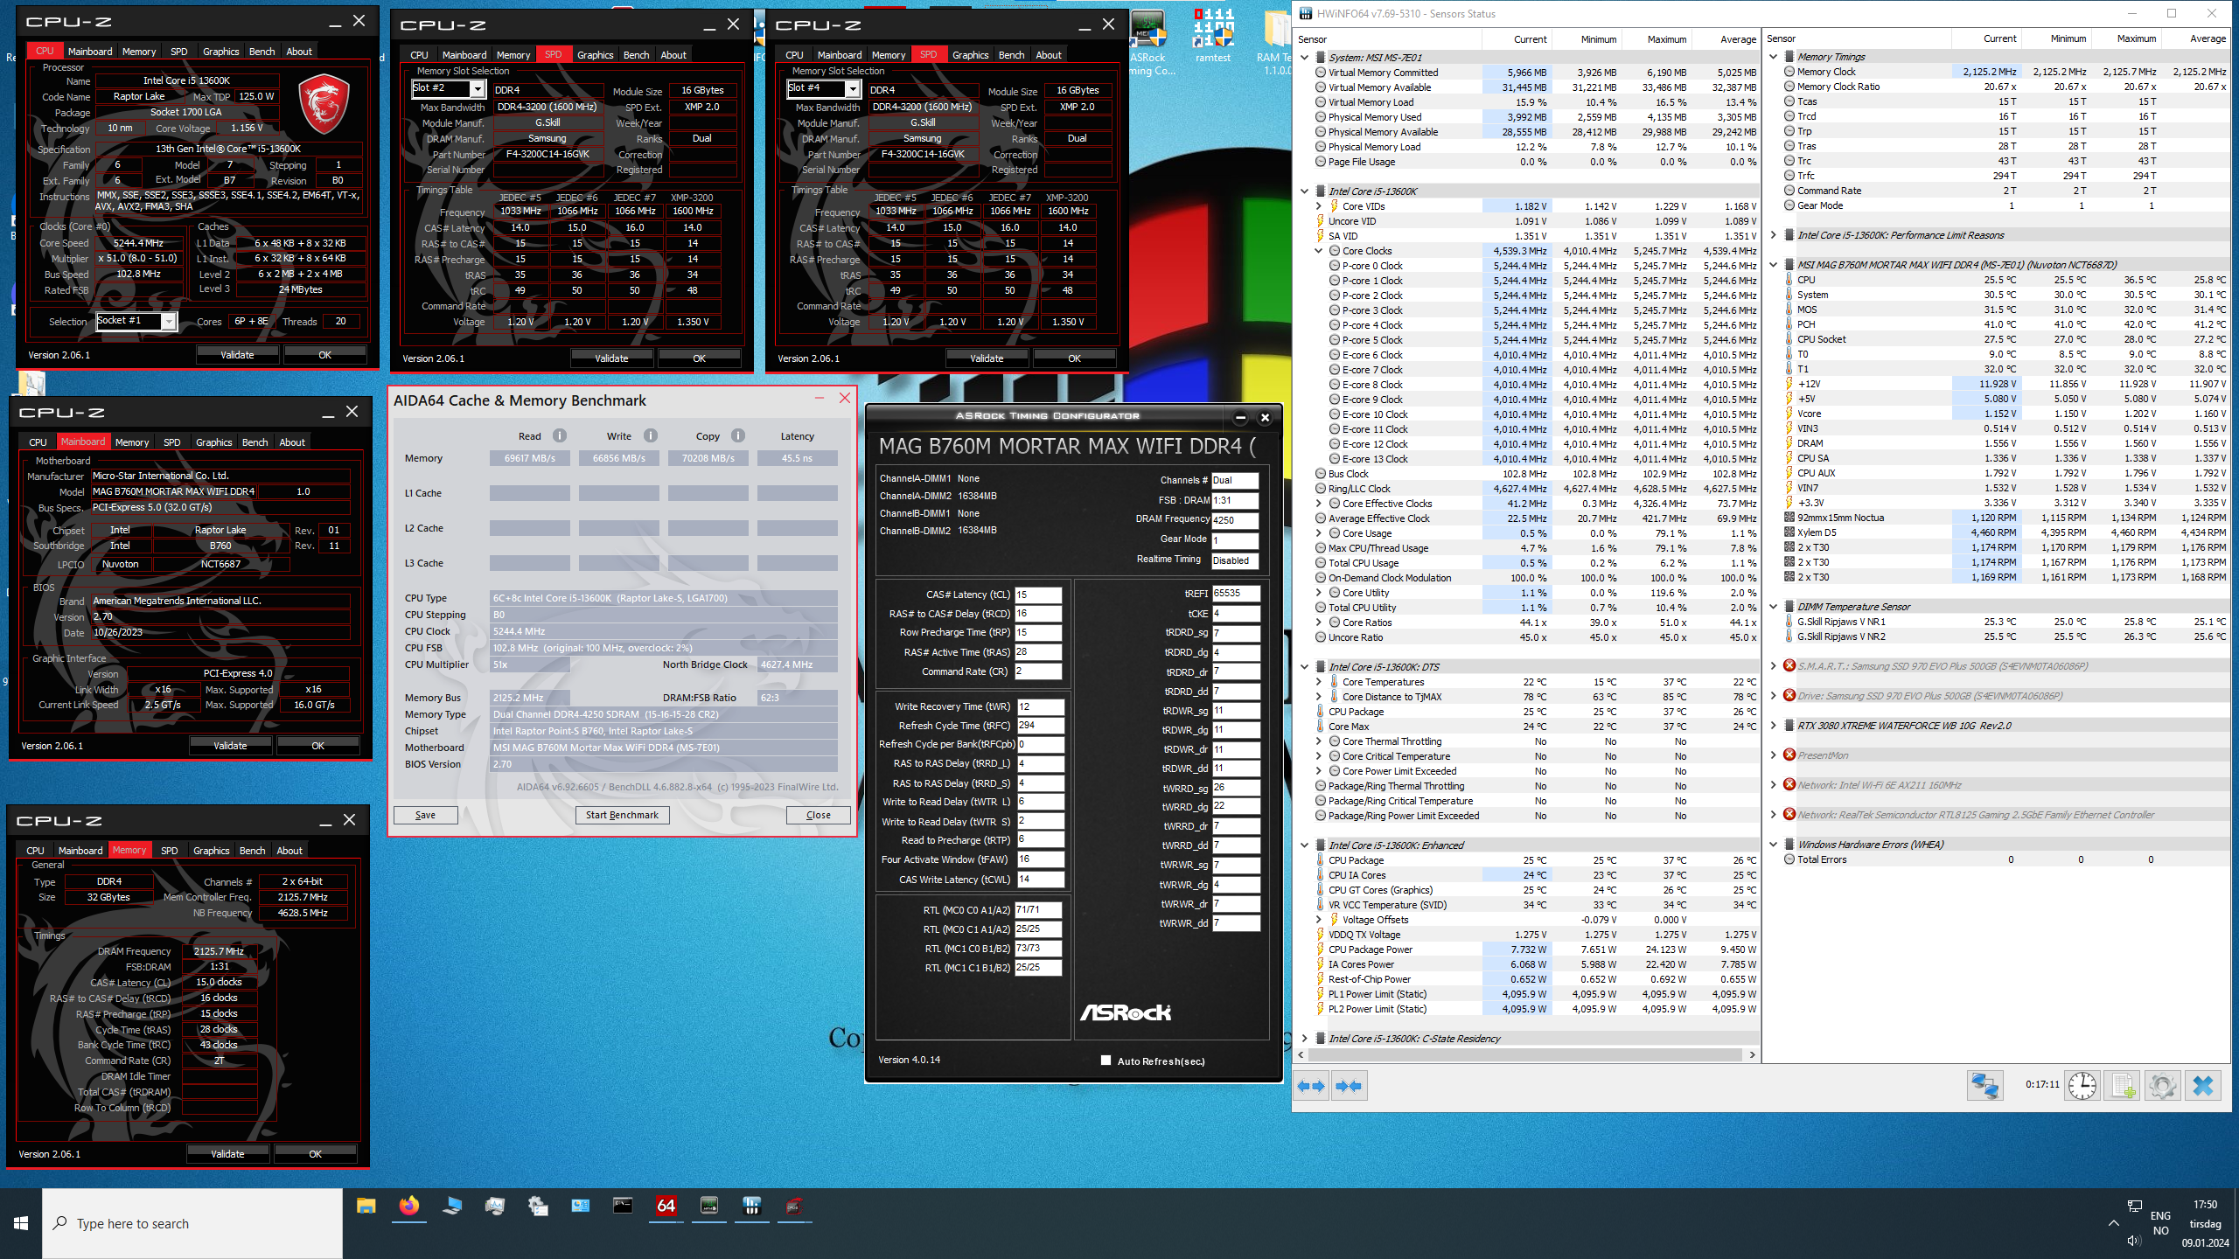Image resolution: width=2239 pixels, height=1259 pixels.
Task: Click the HWiNFO scrollbar left arrow
Action: tap(1299, 1055)
